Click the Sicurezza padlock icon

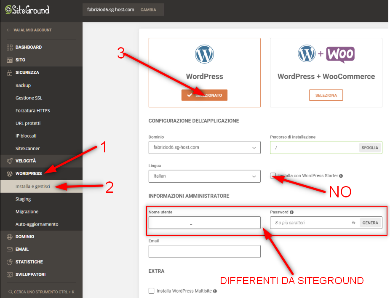point(9,72)
